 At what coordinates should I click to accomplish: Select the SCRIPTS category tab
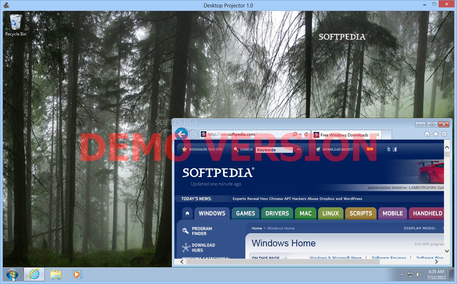tap(361, 213)
